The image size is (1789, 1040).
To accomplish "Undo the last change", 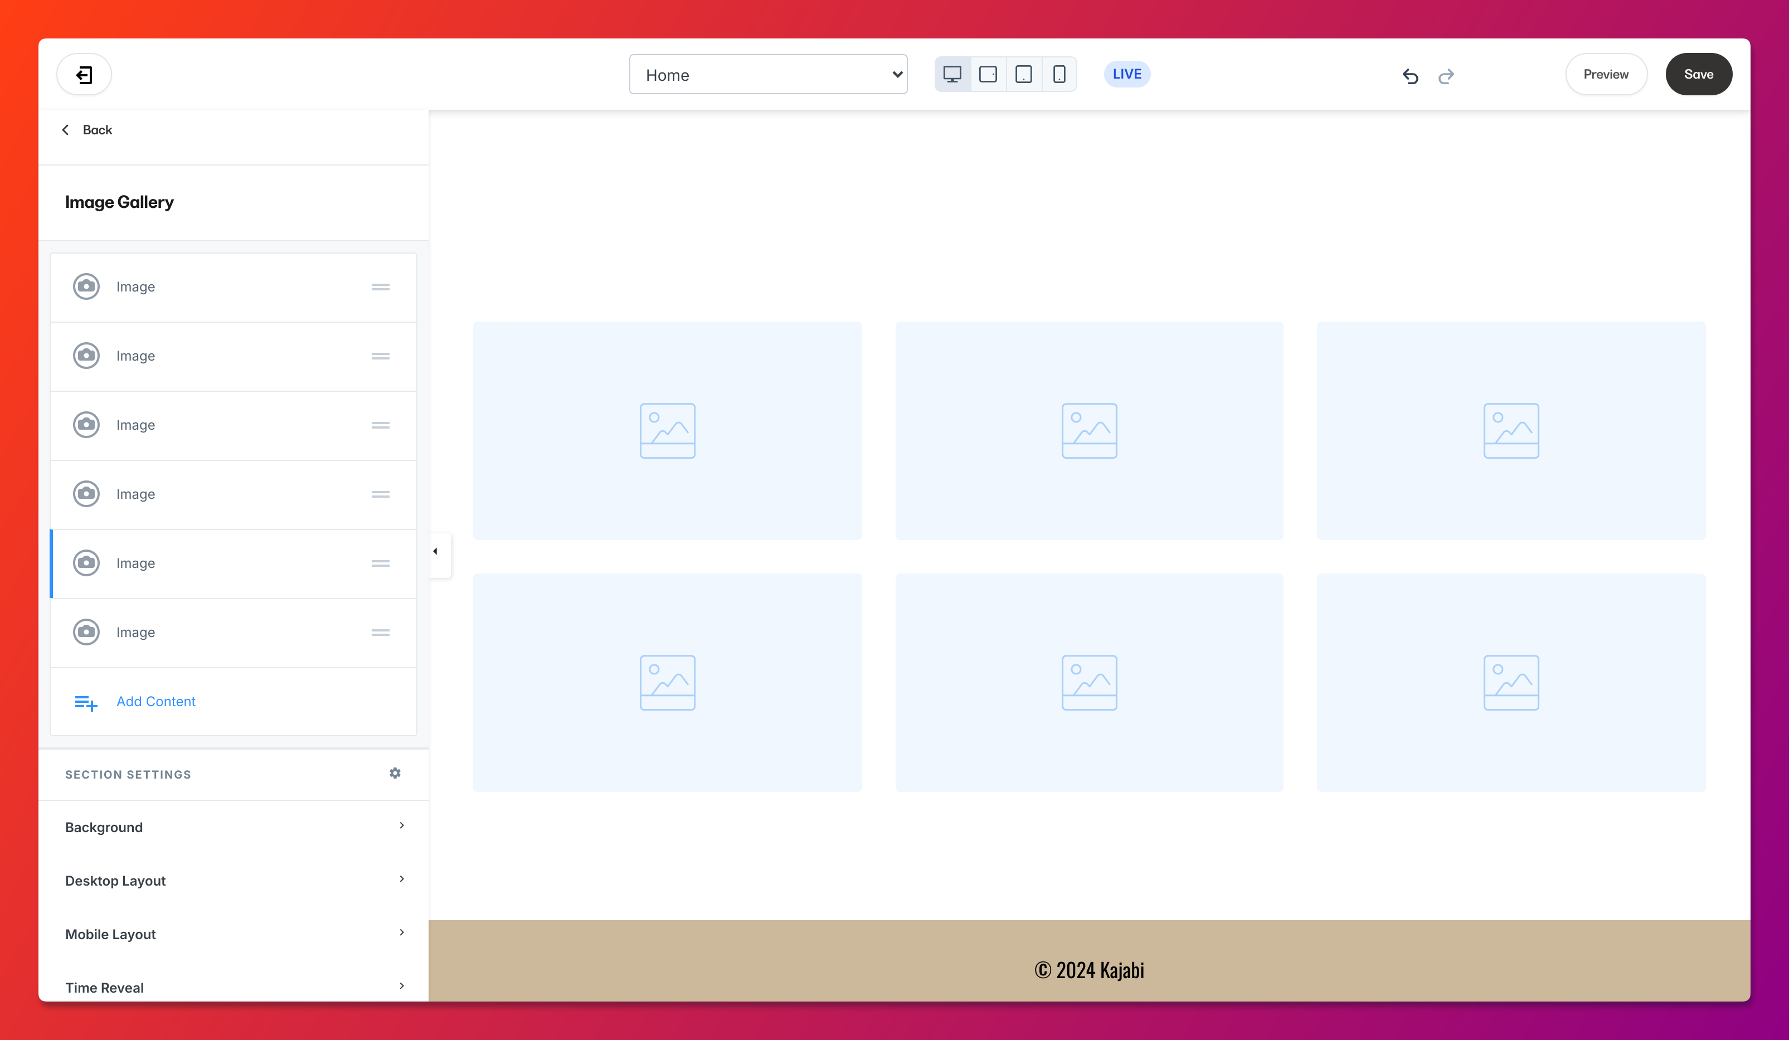I will point(1410,75).
